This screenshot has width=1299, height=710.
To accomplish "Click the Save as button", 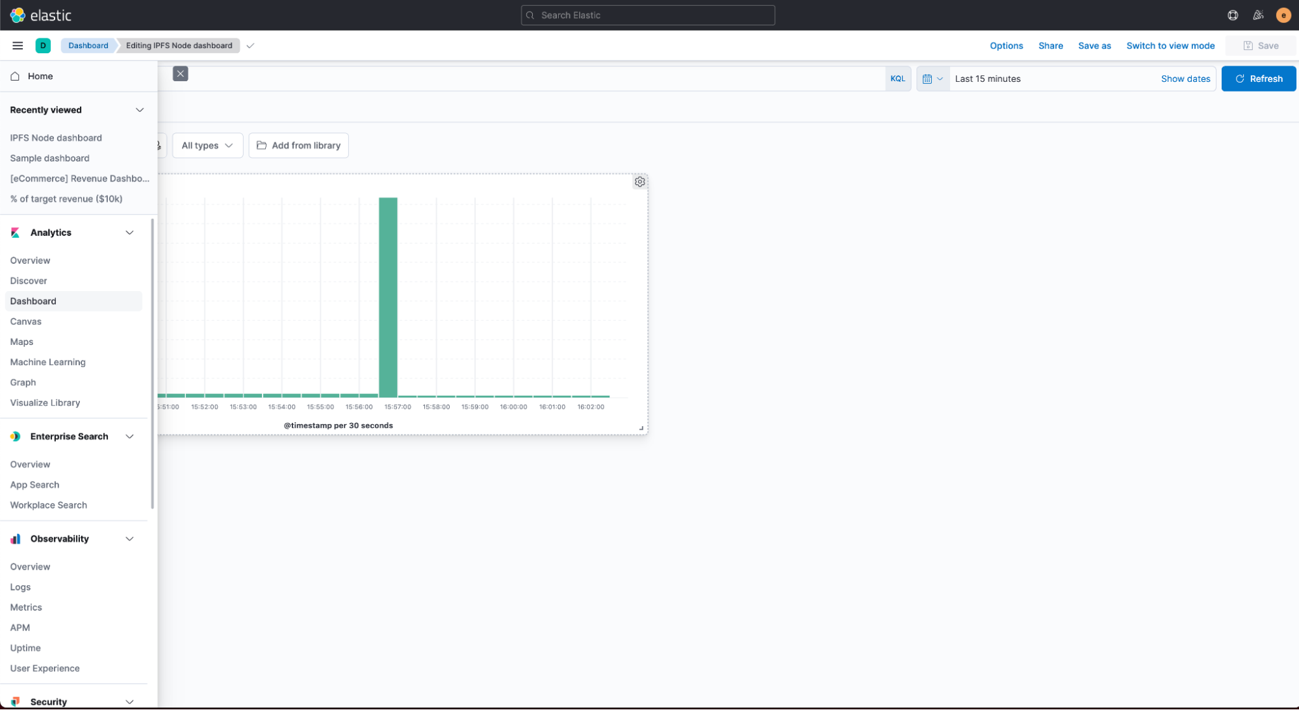I will coord(1094,45).
